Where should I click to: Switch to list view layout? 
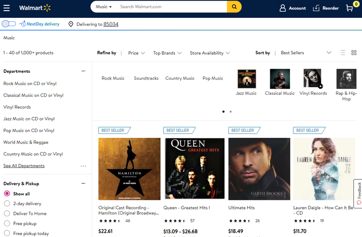point(343,53)
